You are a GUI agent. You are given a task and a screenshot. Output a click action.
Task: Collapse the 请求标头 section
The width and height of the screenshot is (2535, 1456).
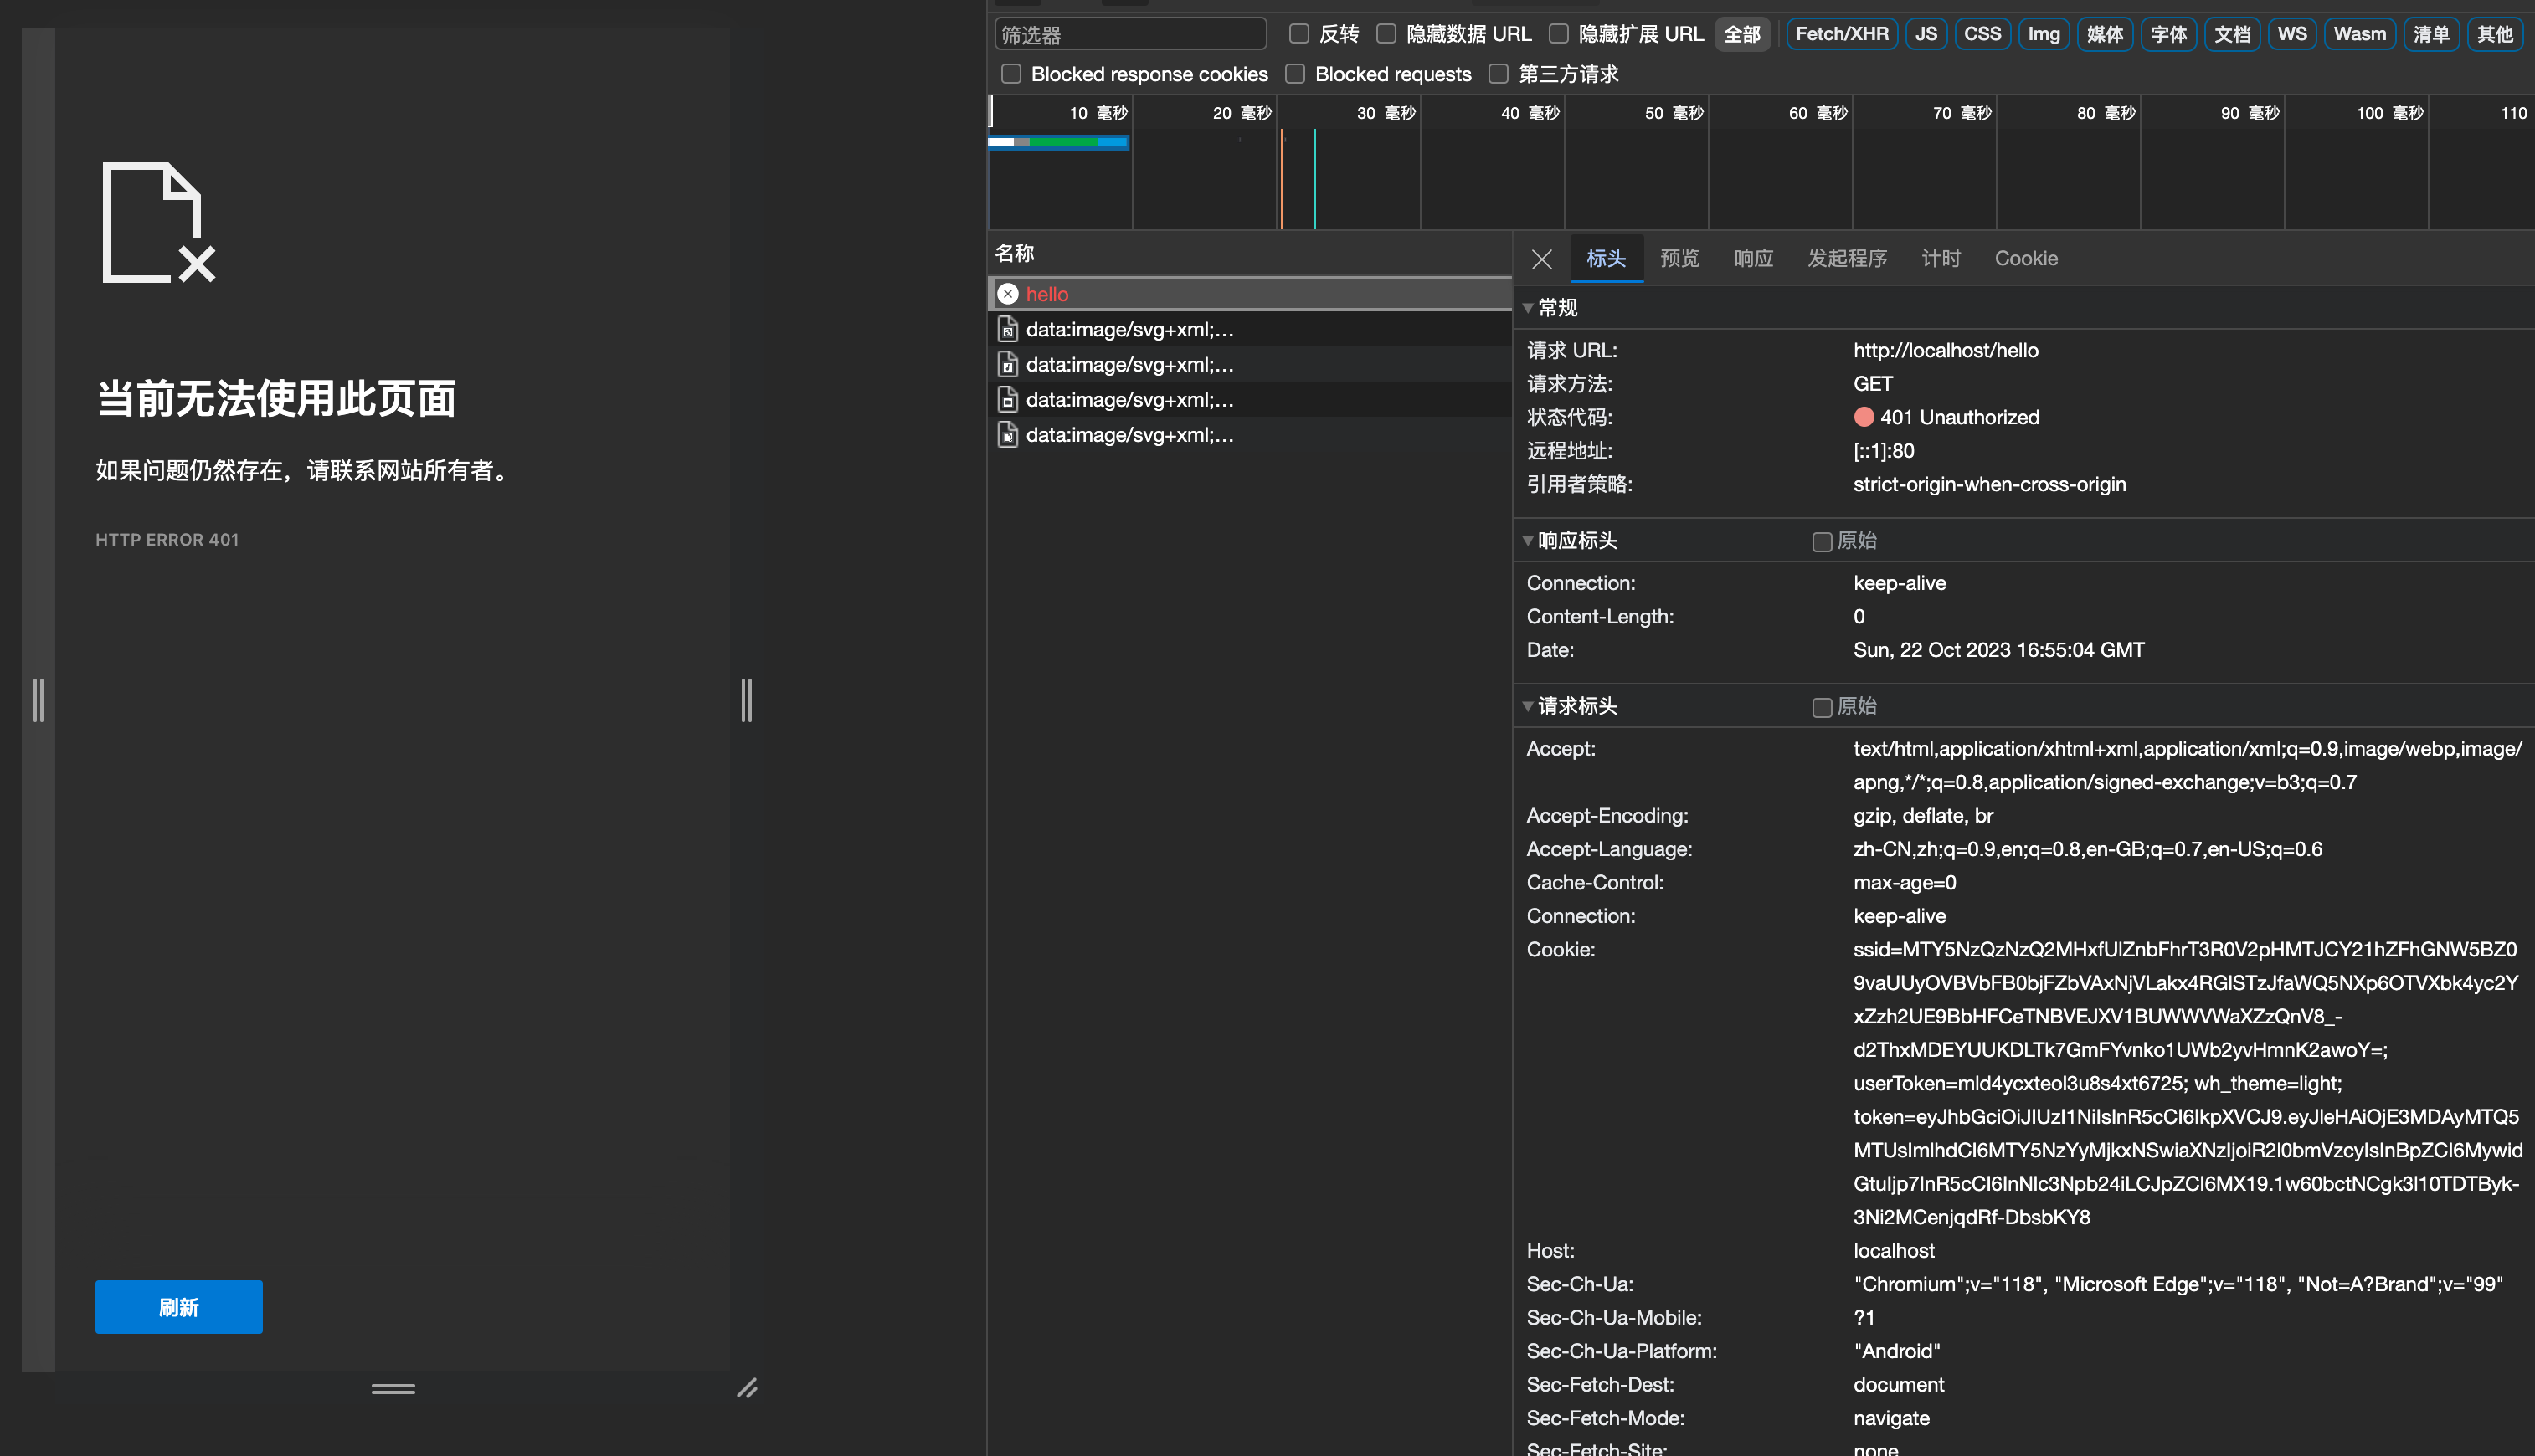click(1528, 706)
